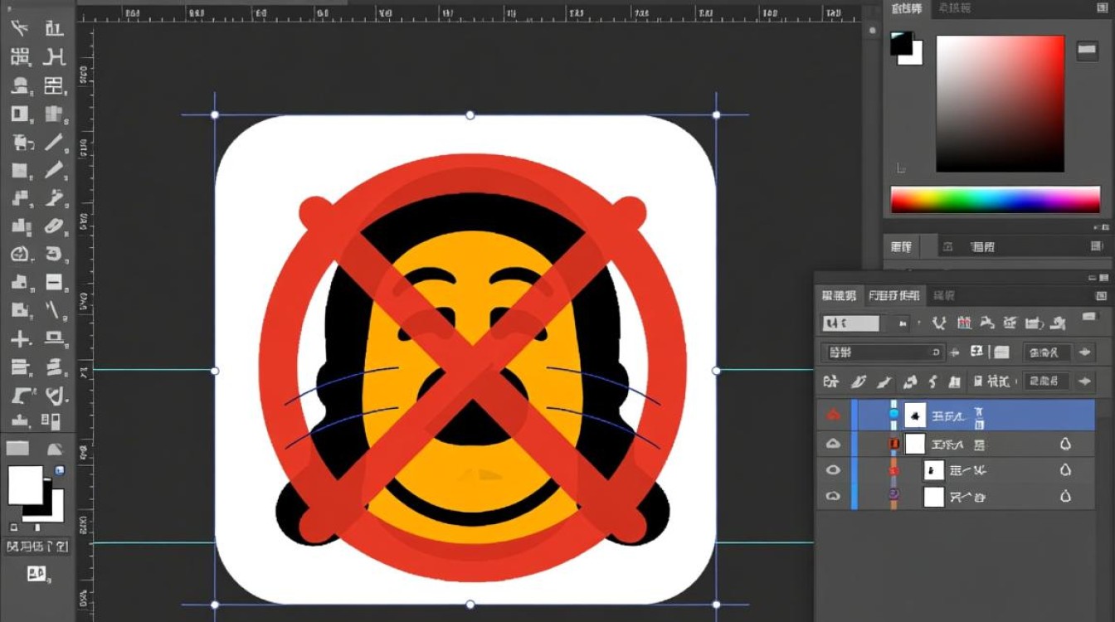Image resolution: width=1115 pixels, height=622 pixels.
Task: Open the color panel's top-right menu icon
Action: tap(1100, 9)
